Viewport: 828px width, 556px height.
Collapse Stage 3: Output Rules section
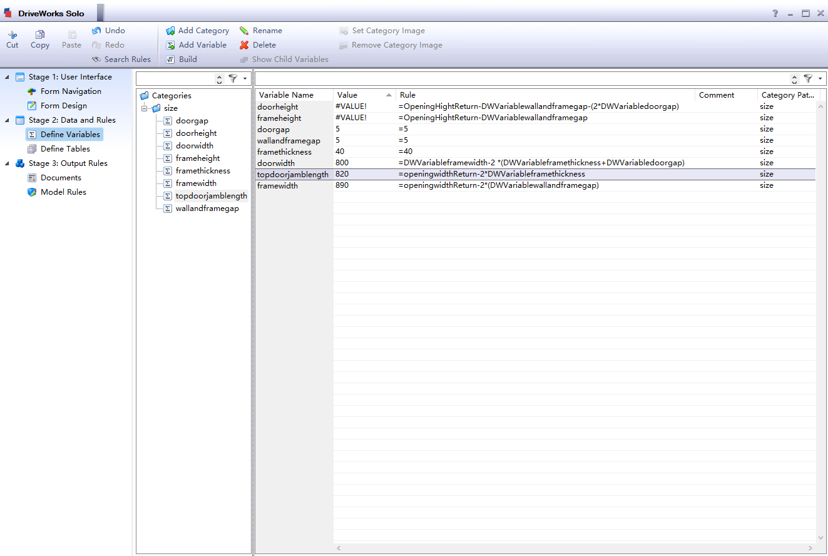tap(7, 163)
